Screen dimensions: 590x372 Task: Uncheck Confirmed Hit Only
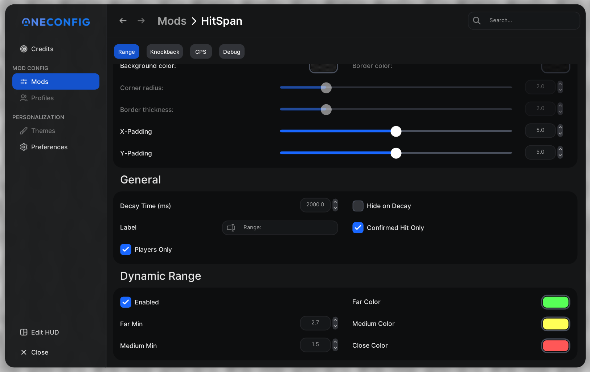[358, 228]
